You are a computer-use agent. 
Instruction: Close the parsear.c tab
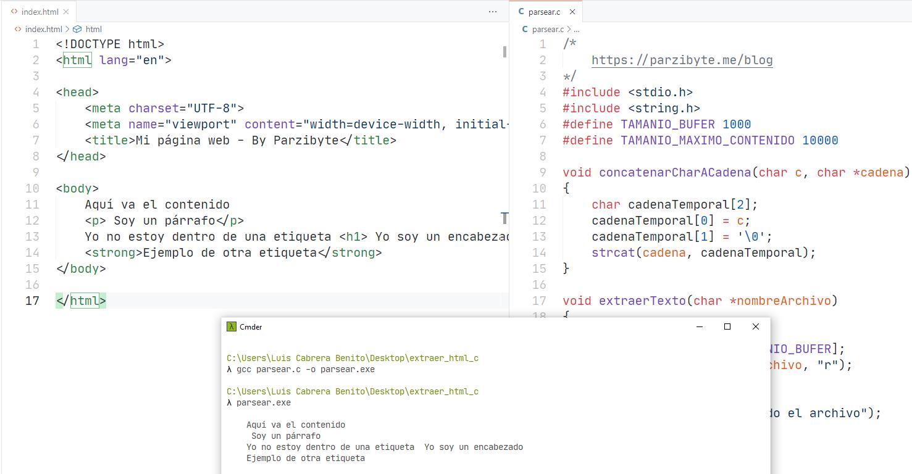pyautogui.click(x=572, y=12)
